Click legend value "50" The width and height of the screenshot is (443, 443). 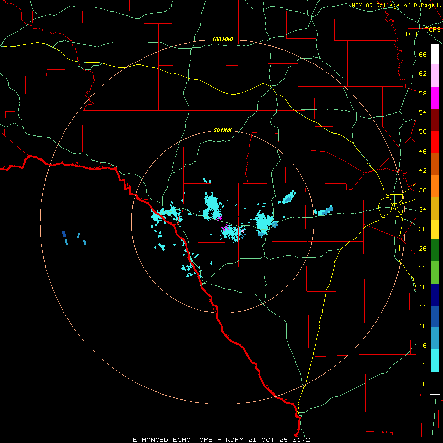coord(423,131)
